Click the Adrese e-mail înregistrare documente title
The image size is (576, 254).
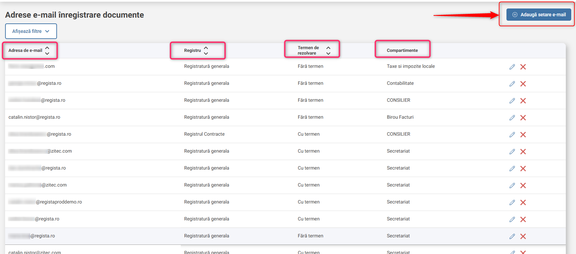point(74,15)
